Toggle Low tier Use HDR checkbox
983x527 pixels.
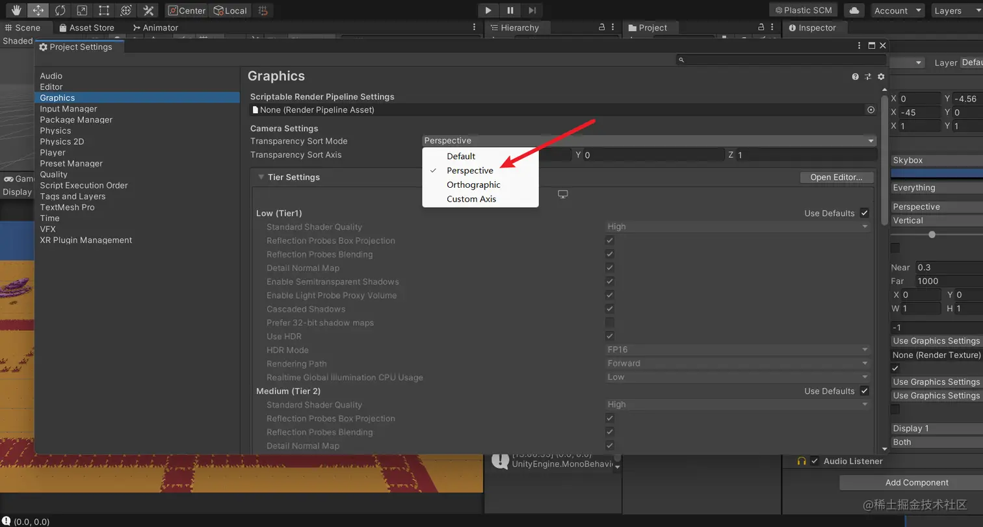click(x=610, y=336)
